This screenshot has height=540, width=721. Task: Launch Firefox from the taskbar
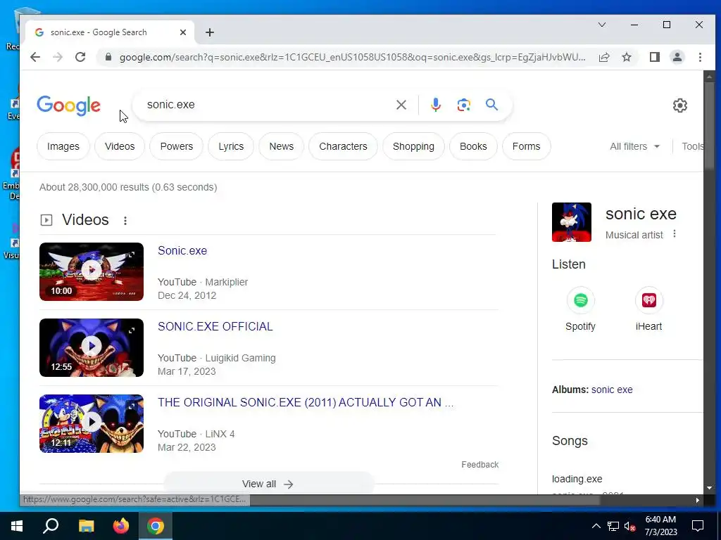pyautogui.click(x=121, y=526)
